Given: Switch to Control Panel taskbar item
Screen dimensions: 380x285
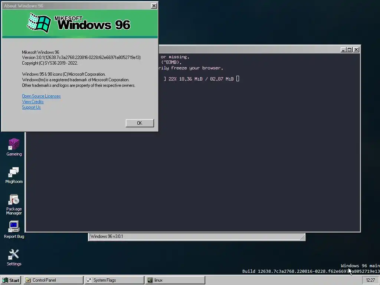Looking at the screenshot, I should [x=53, y=280].
